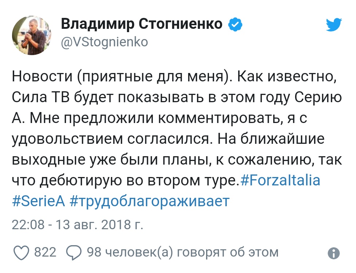Open the @VStognienko handle link
Screen dimensions: 356x273
click(x=104, y=42)
